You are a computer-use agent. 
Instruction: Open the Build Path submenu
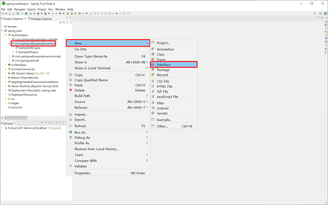tap(108, 96)
